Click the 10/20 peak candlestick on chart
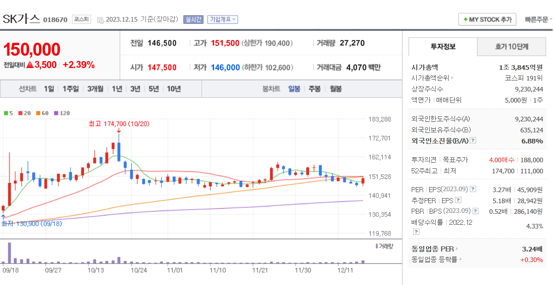 point(119,148)
